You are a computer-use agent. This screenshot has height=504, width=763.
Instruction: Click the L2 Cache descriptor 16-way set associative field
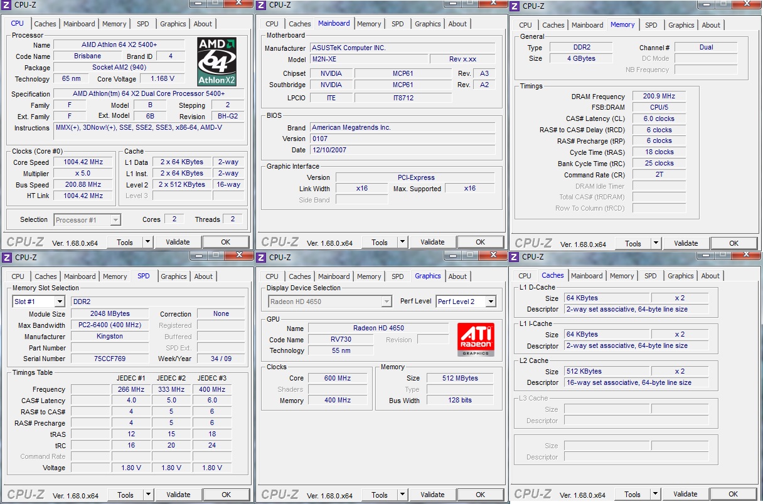pos(636,382)
